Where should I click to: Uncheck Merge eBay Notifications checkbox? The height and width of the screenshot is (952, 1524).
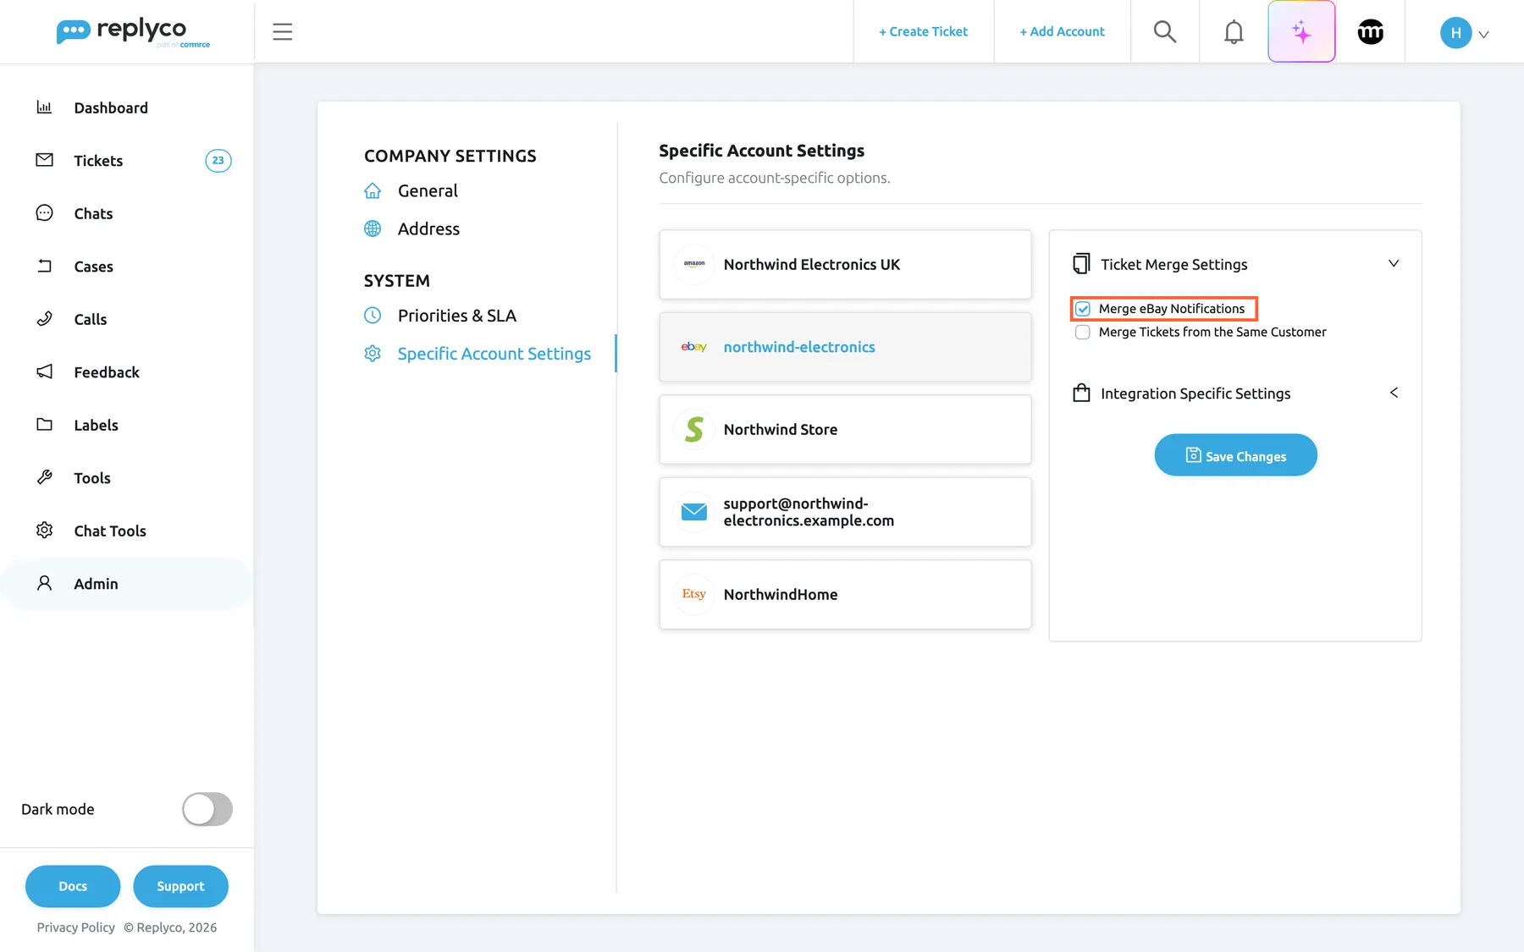[x=1083, y=309]
